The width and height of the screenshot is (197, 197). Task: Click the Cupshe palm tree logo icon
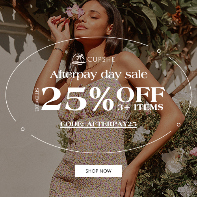click(79, 59)
